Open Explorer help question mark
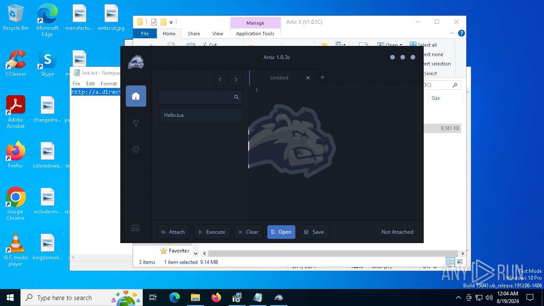 461,33
